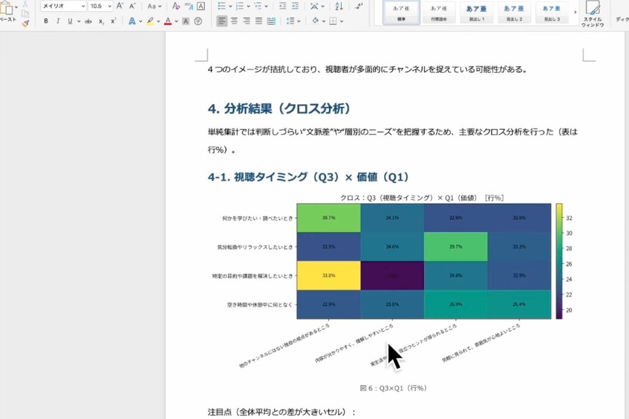The height and width of the screenshot is (419, 629).
Task: Toggle strikethrough formatting
Action: [88, 21]
